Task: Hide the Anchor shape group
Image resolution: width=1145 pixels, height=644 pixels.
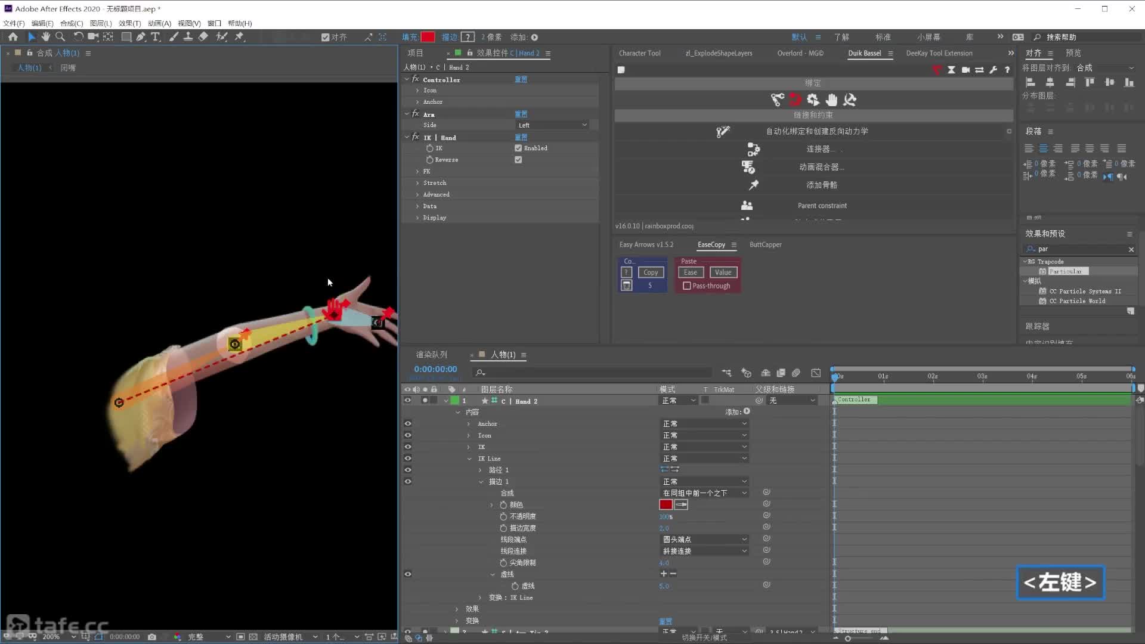Action: tap(408, 423)
